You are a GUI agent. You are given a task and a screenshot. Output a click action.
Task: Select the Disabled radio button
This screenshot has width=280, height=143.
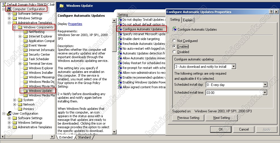174,52
